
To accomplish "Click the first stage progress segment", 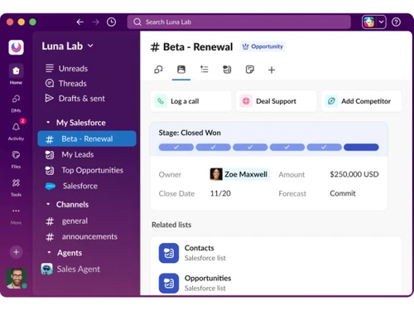I will [176, 148].
